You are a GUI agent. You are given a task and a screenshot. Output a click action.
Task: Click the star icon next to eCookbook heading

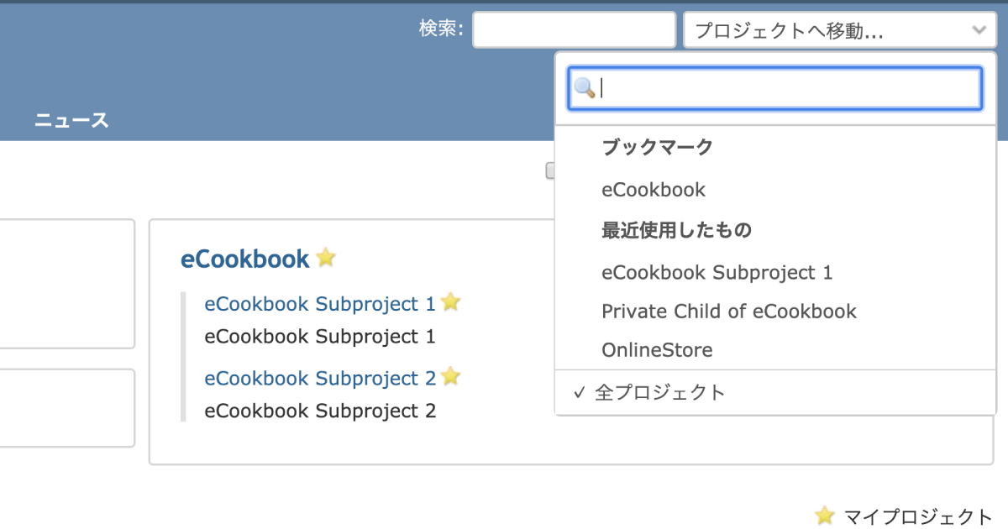pos(326,258)
